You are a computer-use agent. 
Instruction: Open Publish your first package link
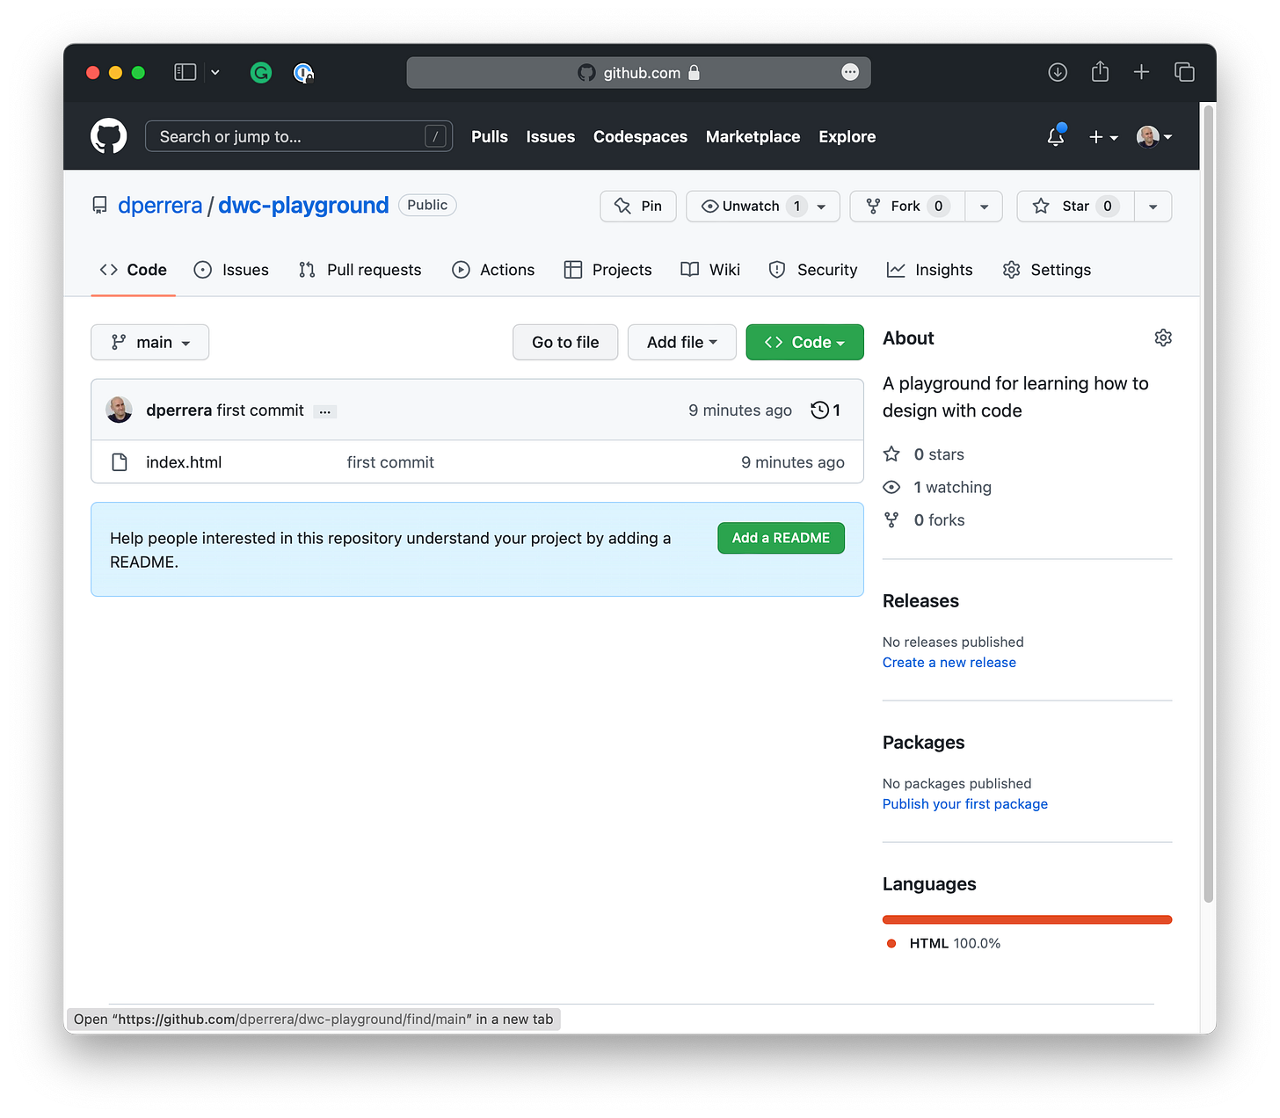coord(965,804)
